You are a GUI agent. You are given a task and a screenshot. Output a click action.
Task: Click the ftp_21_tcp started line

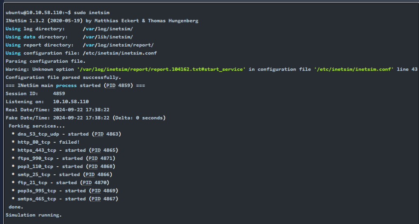click(x=61, y=183)
